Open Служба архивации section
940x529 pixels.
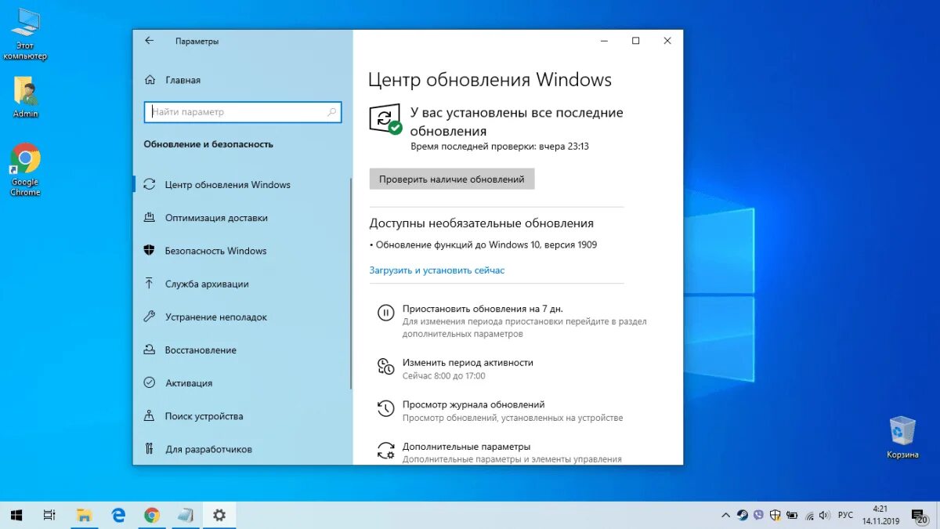click(x=207, y=284)
